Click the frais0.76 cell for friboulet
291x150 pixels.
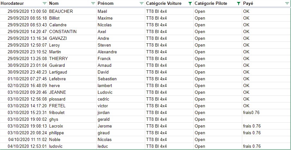[266, 112]
